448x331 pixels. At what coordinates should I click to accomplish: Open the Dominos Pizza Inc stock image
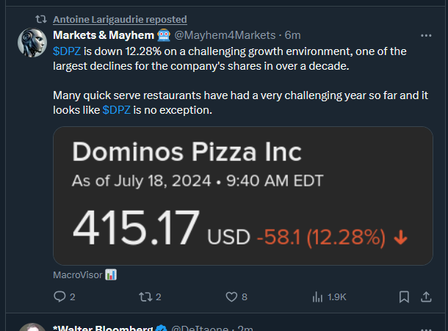coord(242,196)
